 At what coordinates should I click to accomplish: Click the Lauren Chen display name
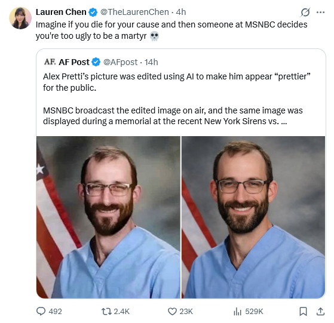(x=61, y=12)
